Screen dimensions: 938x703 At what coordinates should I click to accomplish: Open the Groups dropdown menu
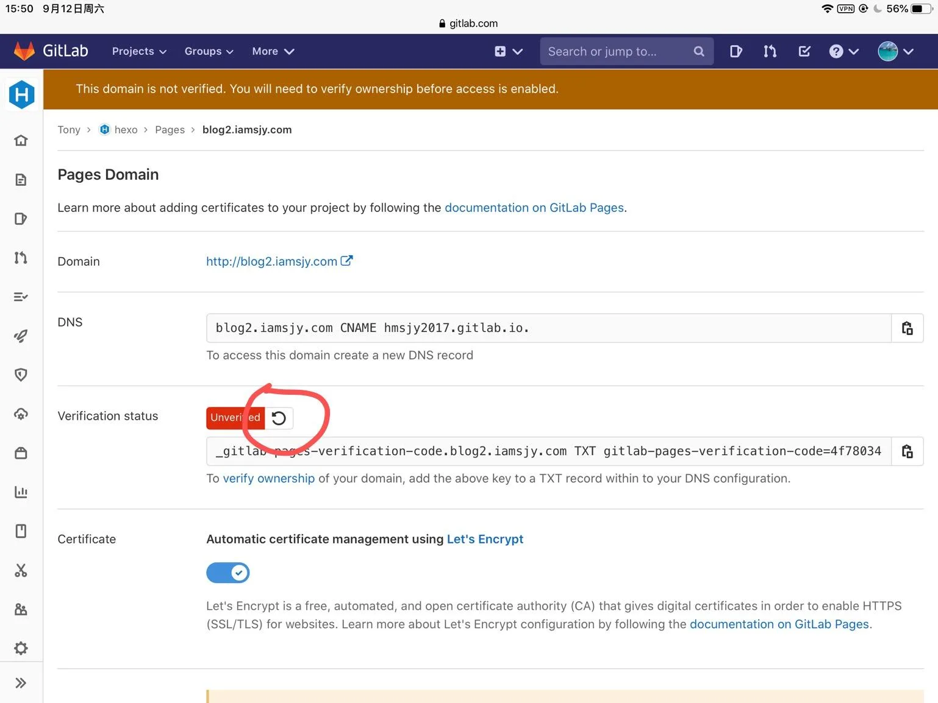click(209, 52)
